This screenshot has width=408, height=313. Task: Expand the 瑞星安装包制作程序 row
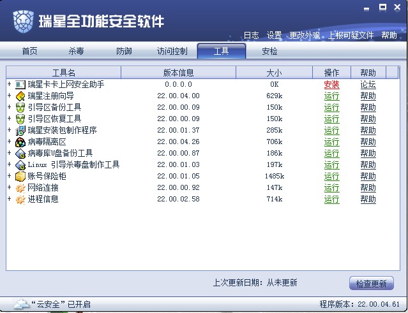tap(10, 129)
